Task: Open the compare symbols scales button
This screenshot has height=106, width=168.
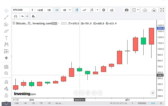Action: pos(16,16)
